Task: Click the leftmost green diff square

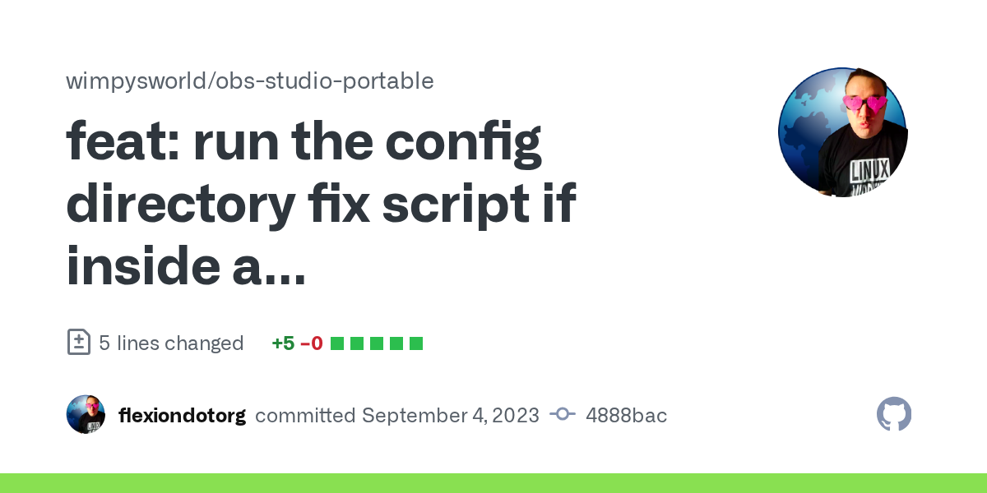Action: coord(336,343)
